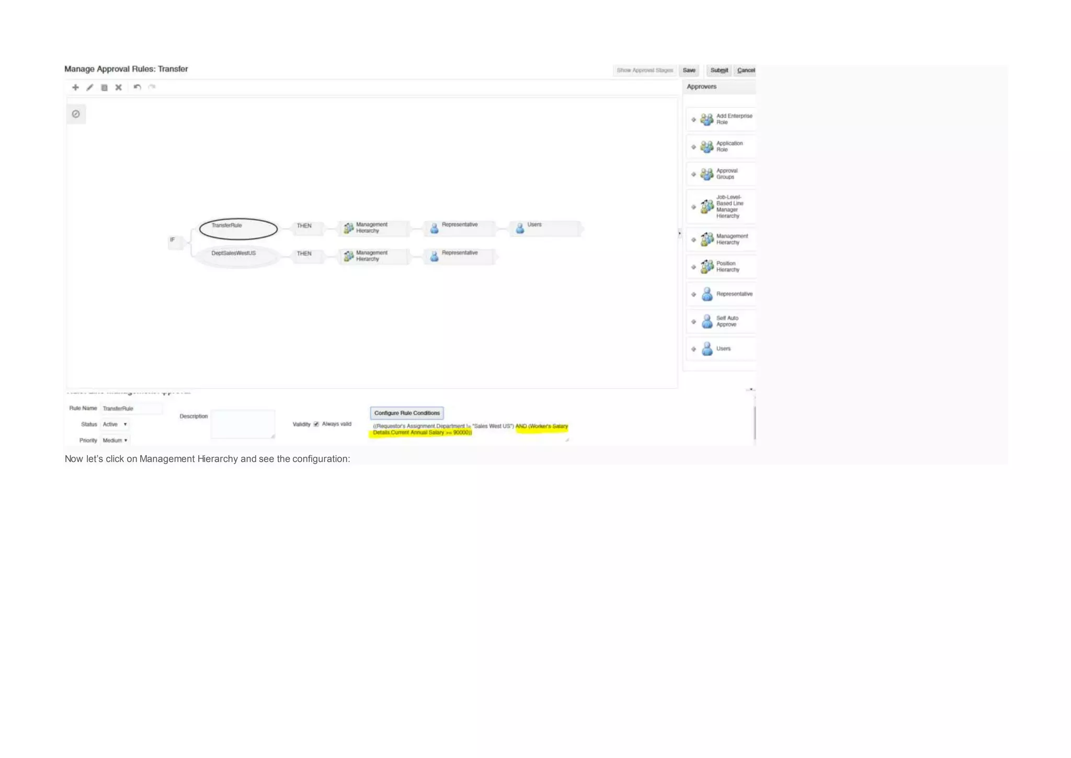Click the Save button
Screen dimensions: 1071x758
click(689, 70)
